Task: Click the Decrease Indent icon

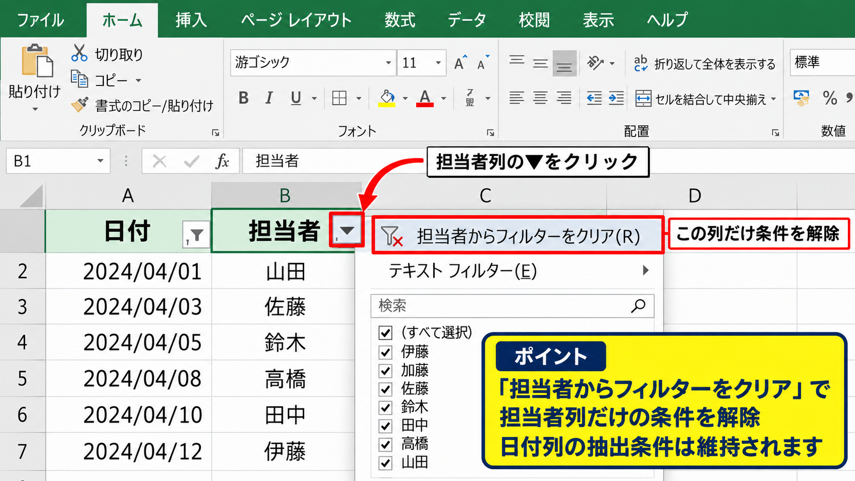Action: (594, 98)
